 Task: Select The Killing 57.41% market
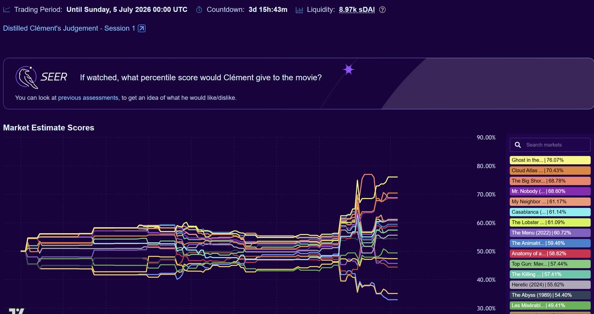[550, 274]
